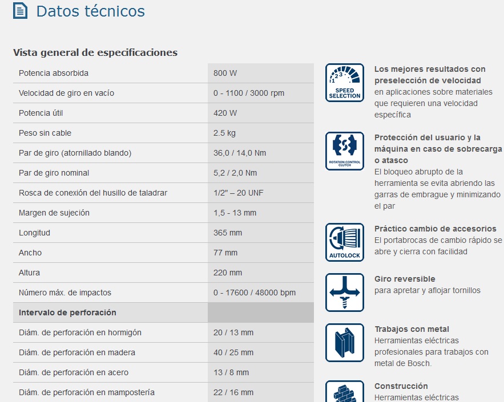Screen dimensions: 504x402
Task: Click the 'Potencia absorbida' row label
Action: point(54,73)
